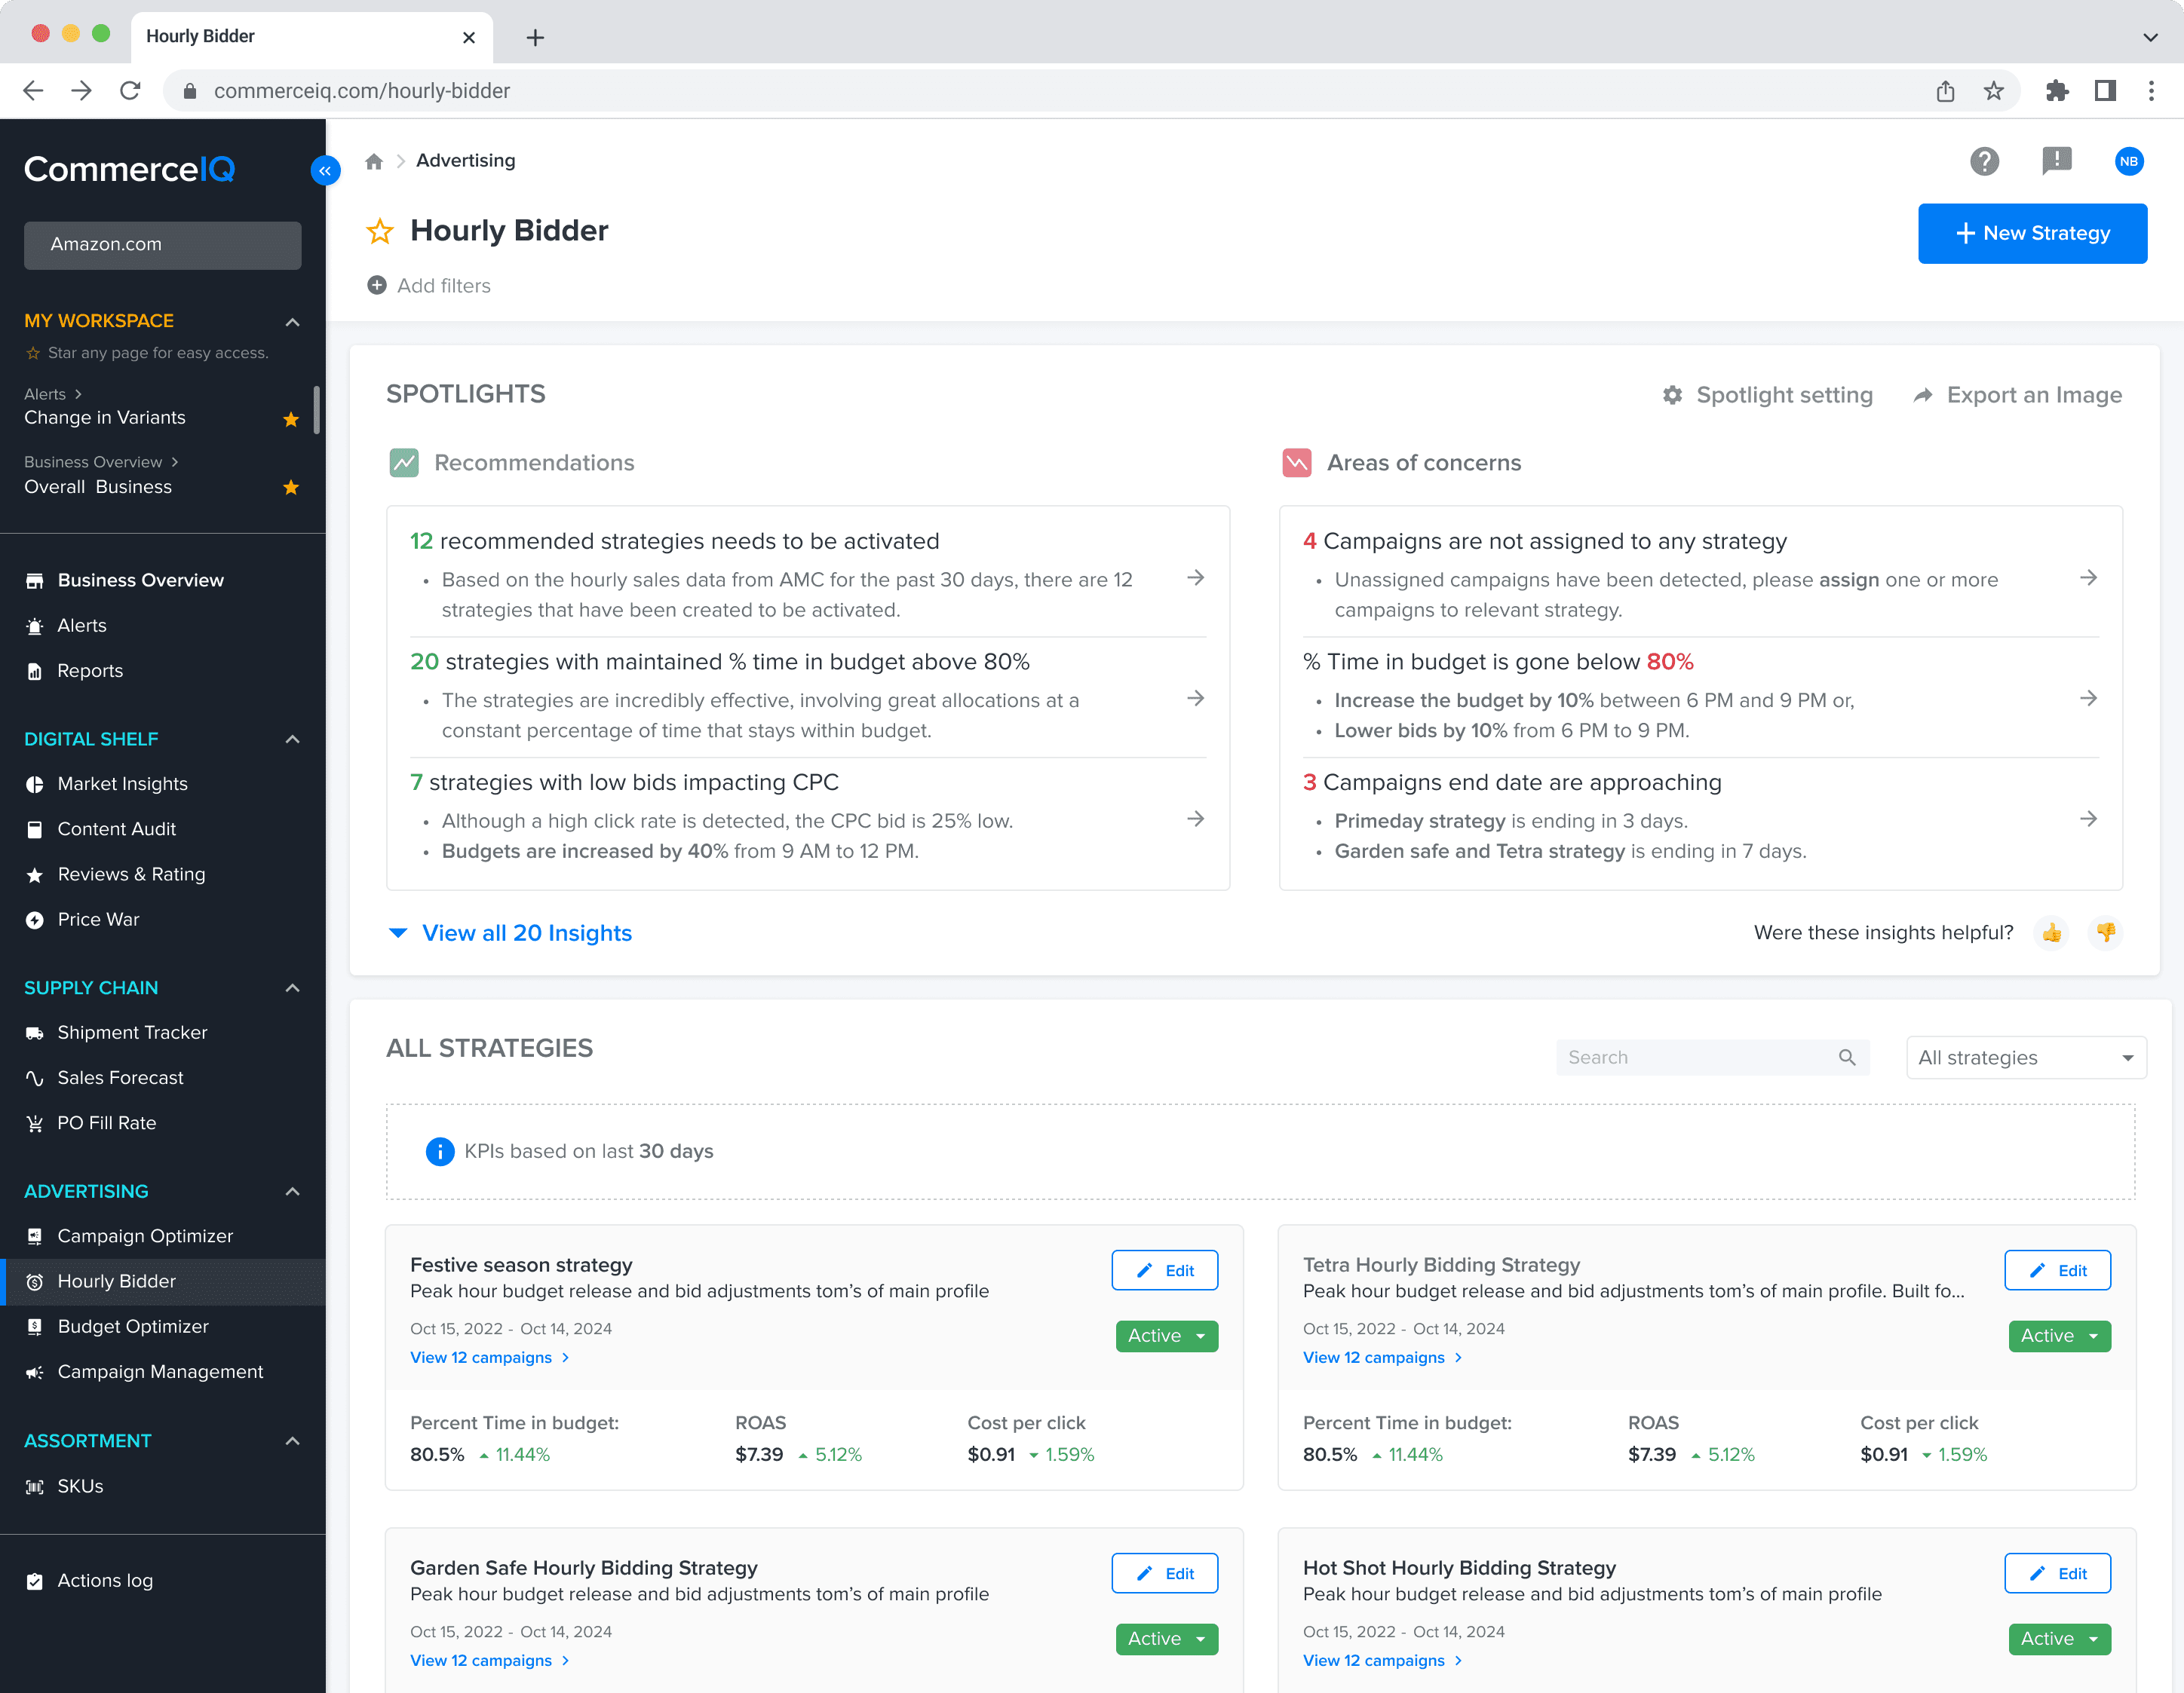Collapse the Digital Shelf section
The width and height of the screenshot is (2184, 1693).
pos(292,739)
